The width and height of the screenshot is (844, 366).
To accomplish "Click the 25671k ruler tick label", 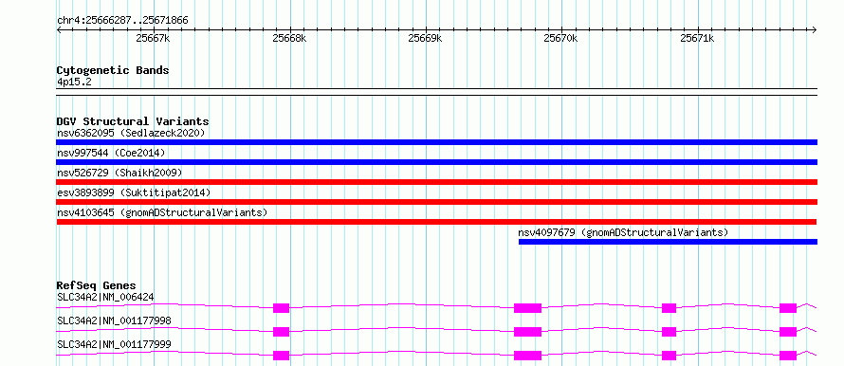I will pos(698,38).
